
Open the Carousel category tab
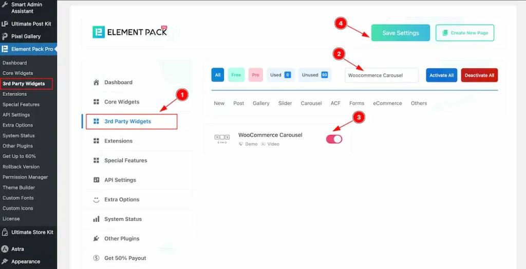(x=311, y=103)
